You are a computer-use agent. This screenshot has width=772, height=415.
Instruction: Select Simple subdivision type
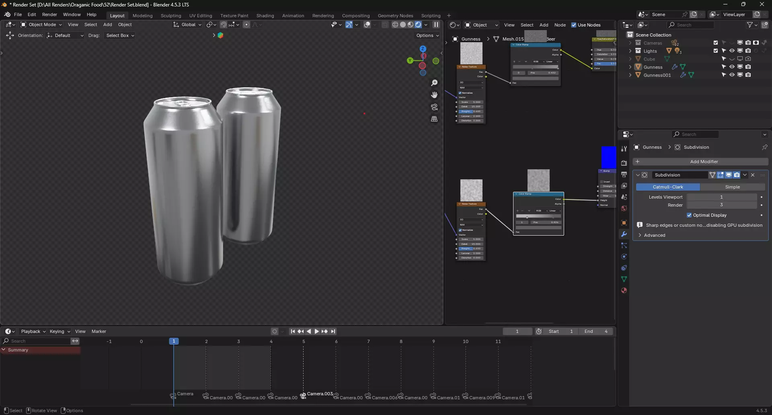point(733,187)
